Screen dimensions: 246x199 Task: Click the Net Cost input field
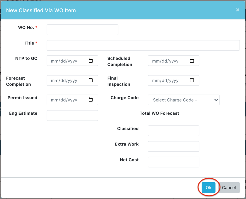pyautogui.click(x=173, y=162)
